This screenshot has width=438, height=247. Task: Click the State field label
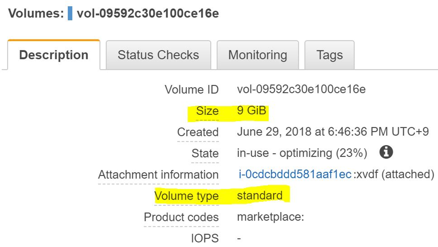pyautogui.click(x=205, y=153)
